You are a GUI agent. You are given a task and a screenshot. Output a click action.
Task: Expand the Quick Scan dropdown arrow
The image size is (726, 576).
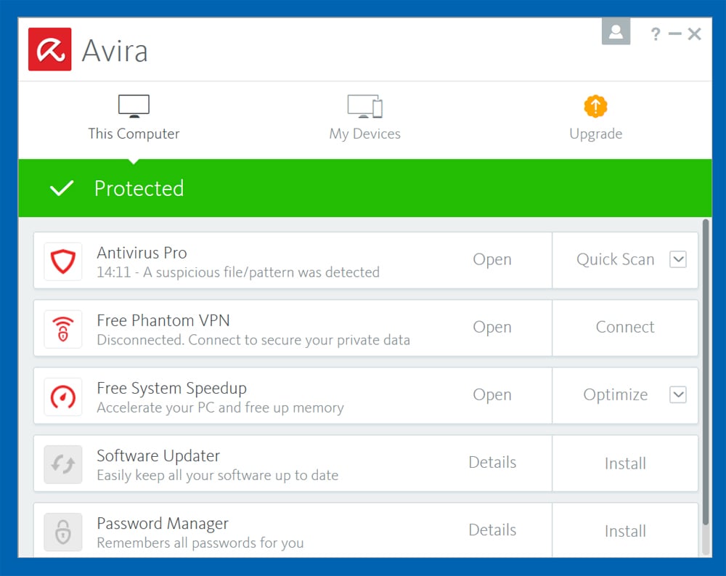click(678, 259)
